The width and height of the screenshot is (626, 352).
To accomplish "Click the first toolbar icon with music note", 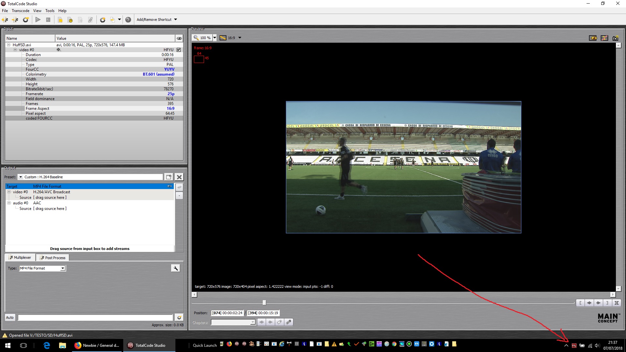I will (x=5, y=20).
